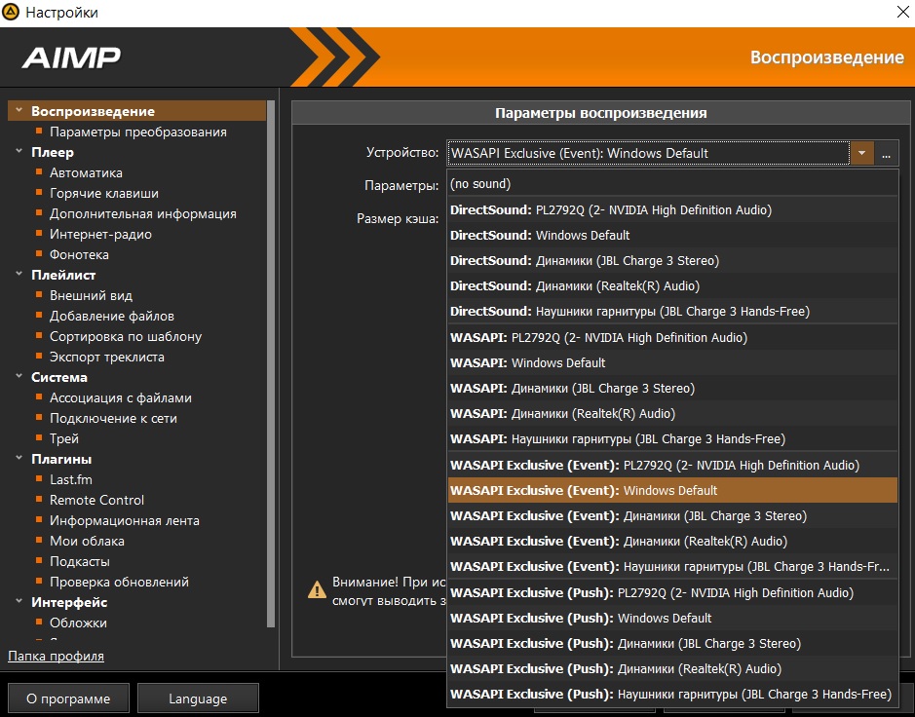Image resolution: width=915 pixels, height=717 pixels.
Task: Click the AIMP app icon in title bar
Action: (11, 12)
